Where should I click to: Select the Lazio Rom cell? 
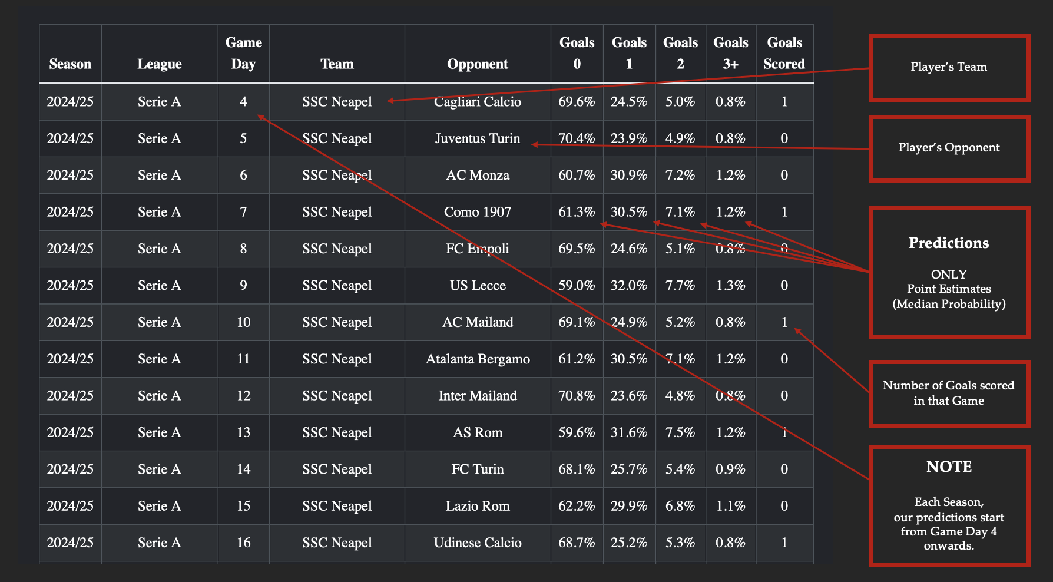(477, 506)
